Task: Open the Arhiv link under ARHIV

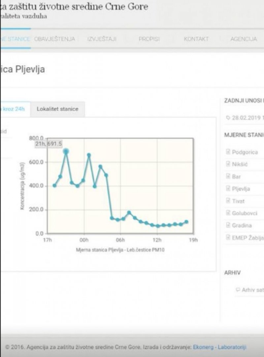Action: click(252, 290)
